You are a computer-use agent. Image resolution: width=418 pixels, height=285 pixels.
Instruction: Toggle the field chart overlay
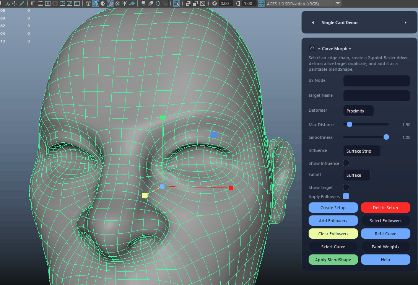click(x=62, y=3)
